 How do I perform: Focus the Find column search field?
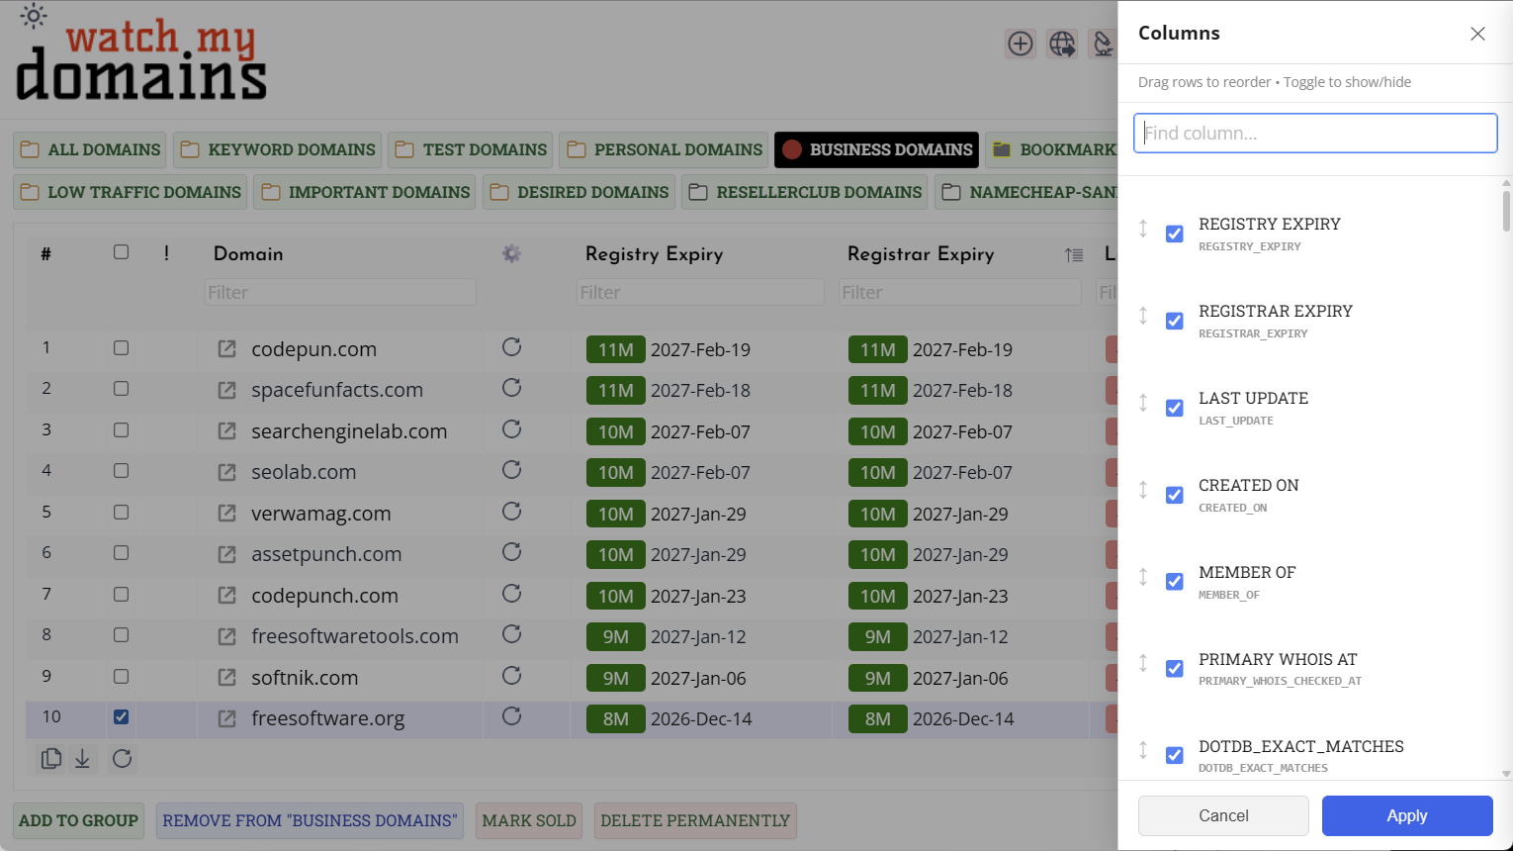click(x=1314, y=133)
